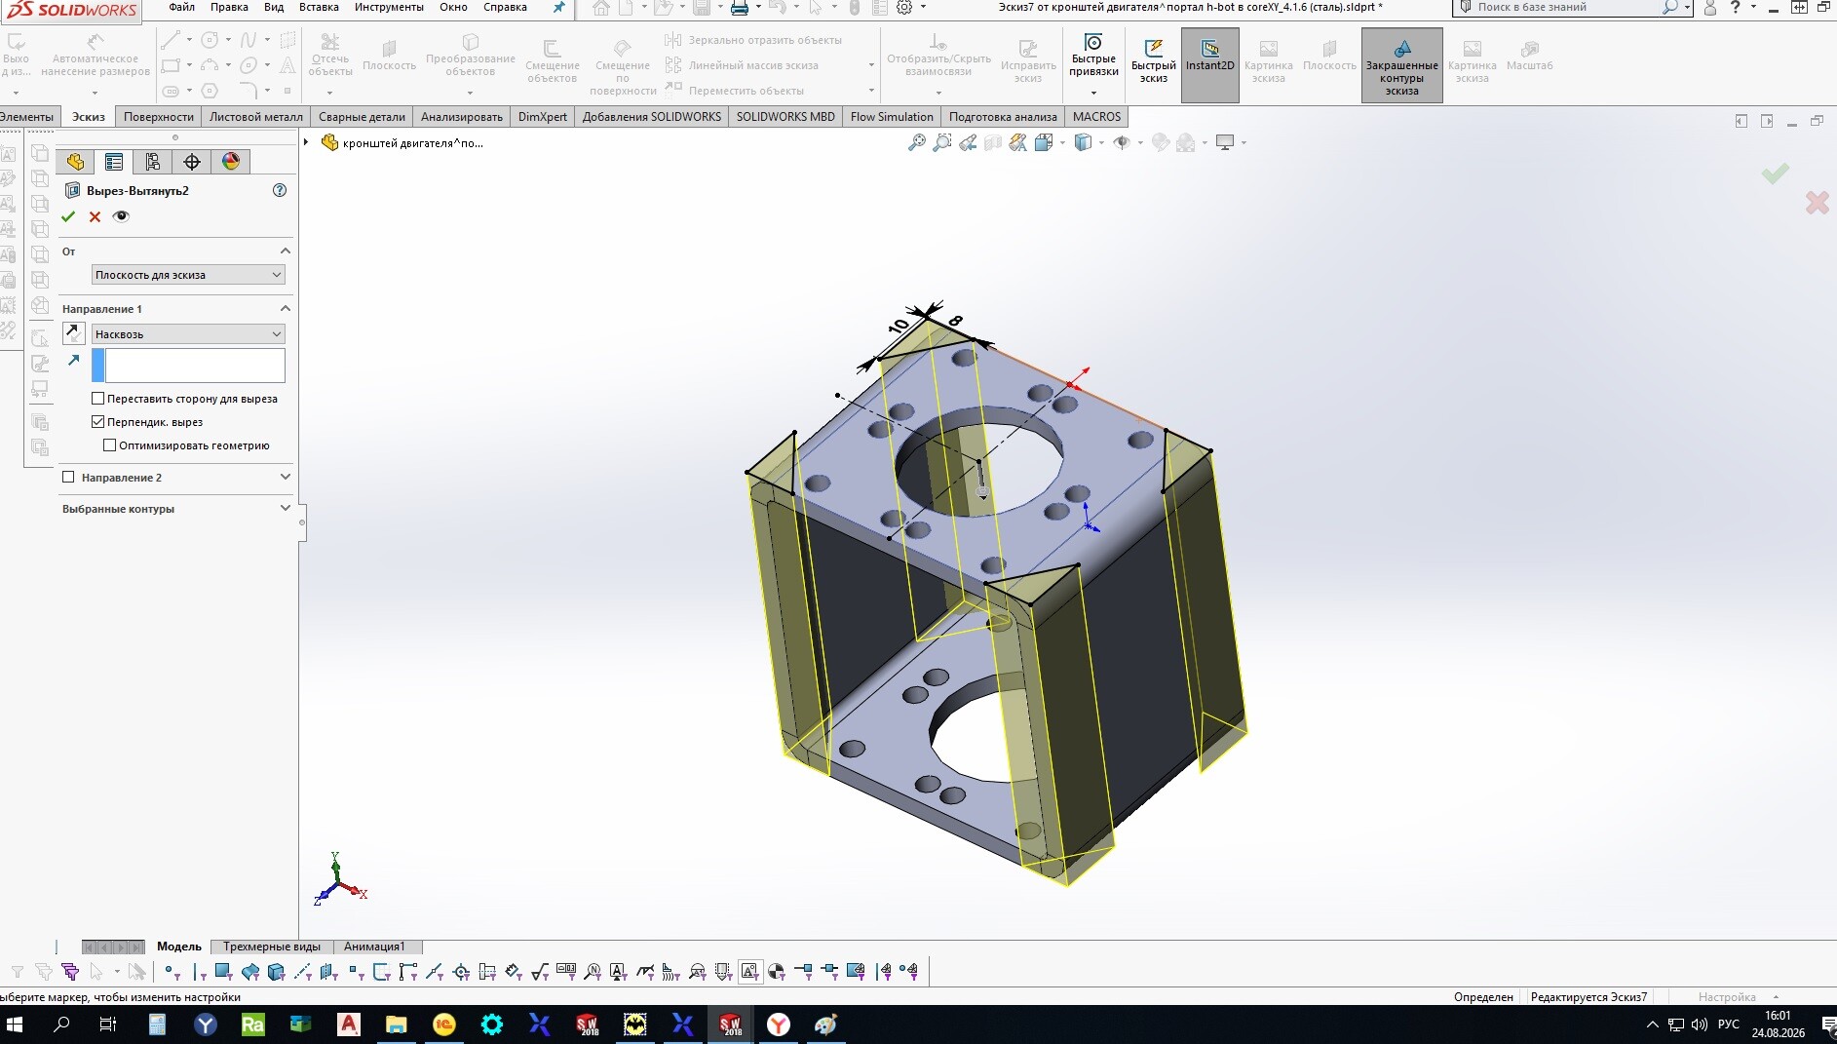Open the Трехмерные виды bottom tab

(272, 947)
